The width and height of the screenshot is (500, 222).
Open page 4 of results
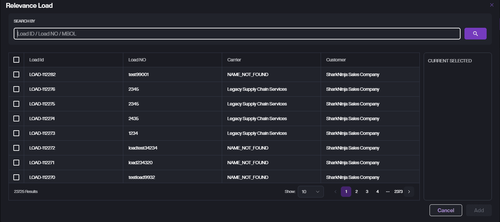point(377,192)
